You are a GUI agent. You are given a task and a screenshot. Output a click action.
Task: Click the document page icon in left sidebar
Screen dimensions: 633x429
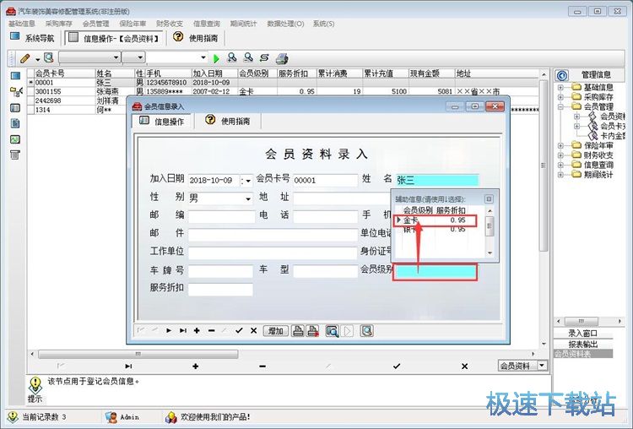(x=15, y=123)
